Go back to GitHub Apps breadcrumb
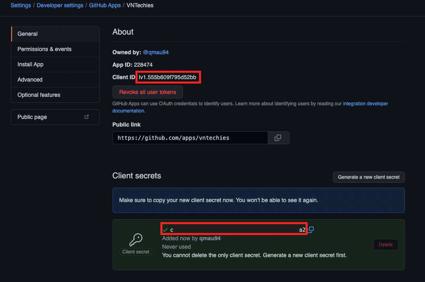The width and height of the screenshot is (425, 282). (x=106, y=5)
